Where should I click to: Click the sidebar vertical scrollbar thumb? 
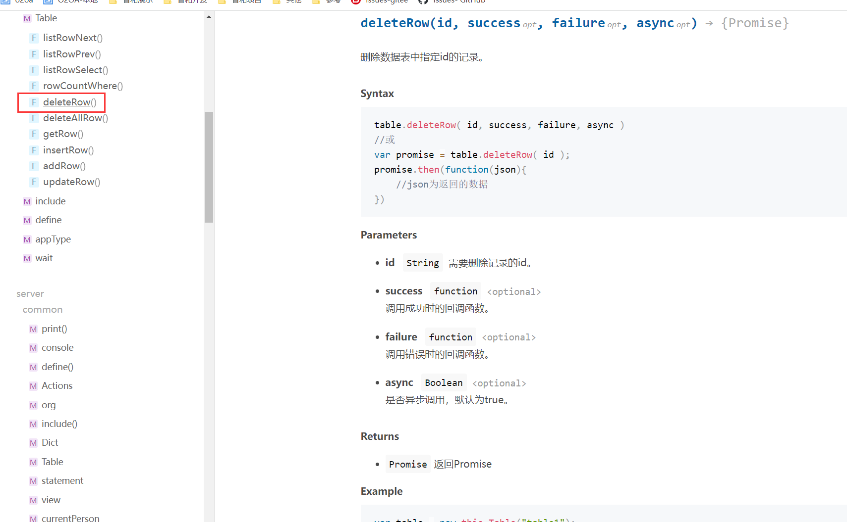point(209,167)
